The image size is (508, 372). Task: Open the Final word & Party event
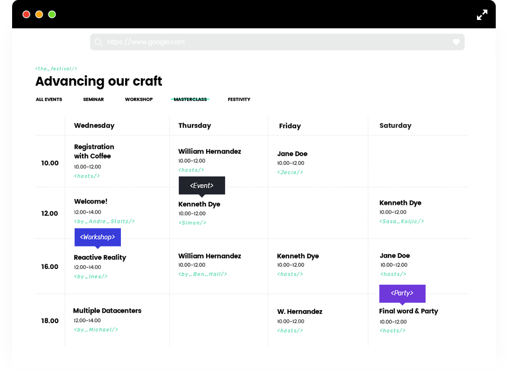coord(408,311)
